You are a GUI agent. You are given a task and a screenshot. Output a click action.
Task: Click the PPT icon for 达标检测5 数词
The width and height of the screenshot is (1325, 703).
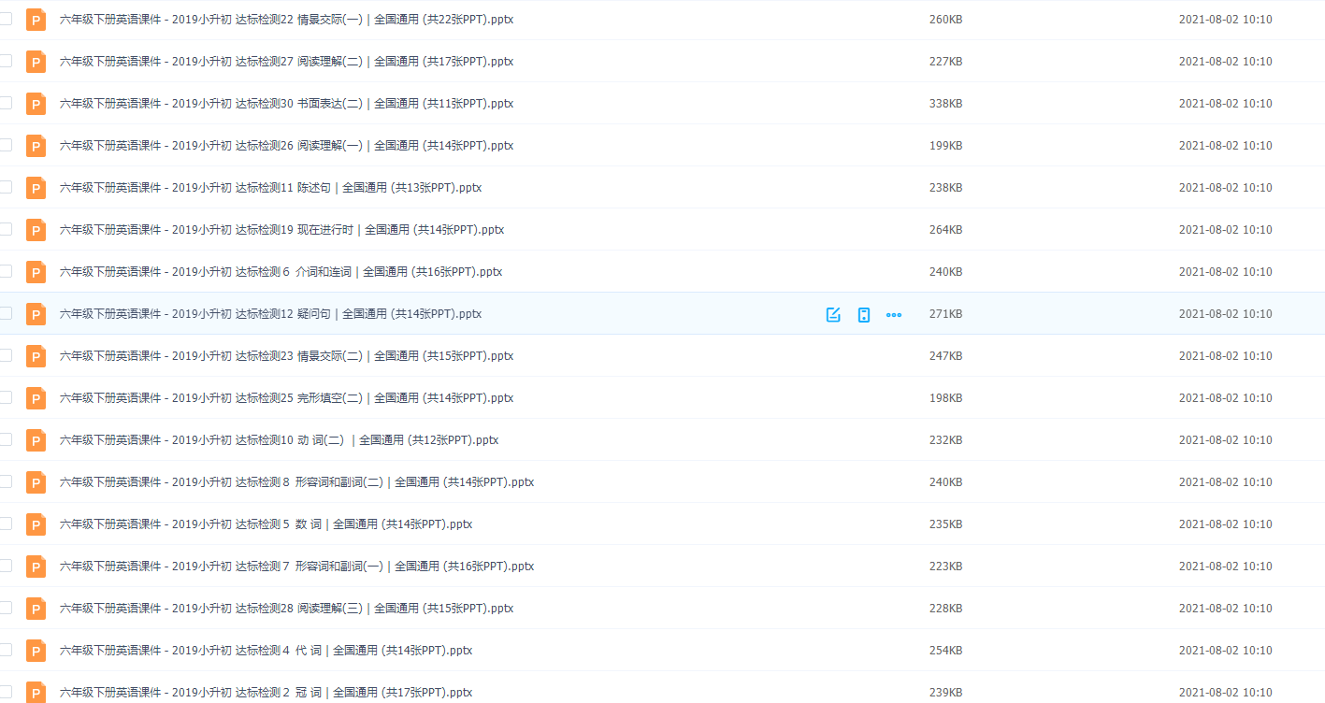pos(36,524)
